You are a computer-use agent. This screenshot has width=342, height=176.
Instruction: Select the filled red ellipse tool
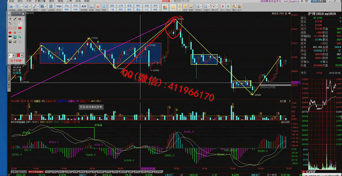click(x=10, y=32)
